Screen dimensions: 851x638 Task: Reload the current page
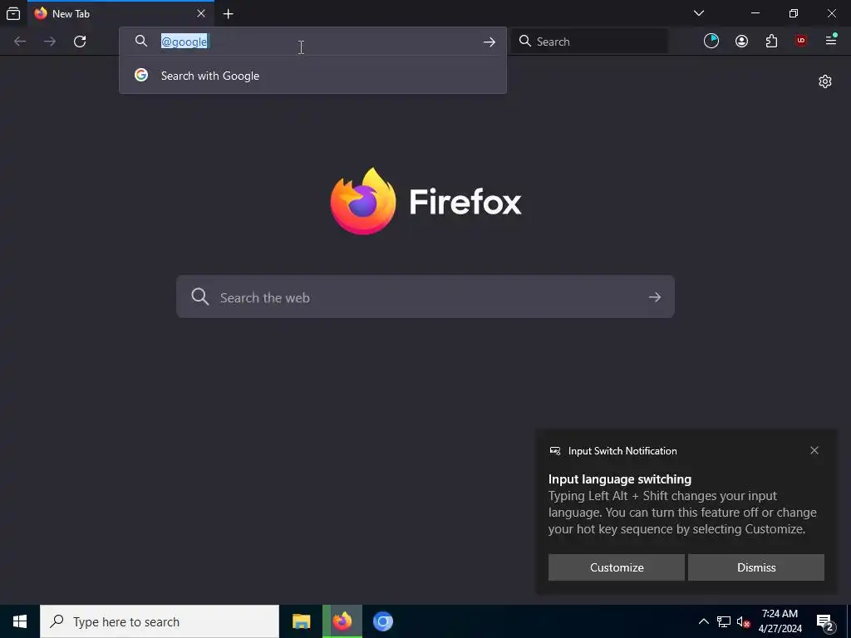[x=80, y=42]
